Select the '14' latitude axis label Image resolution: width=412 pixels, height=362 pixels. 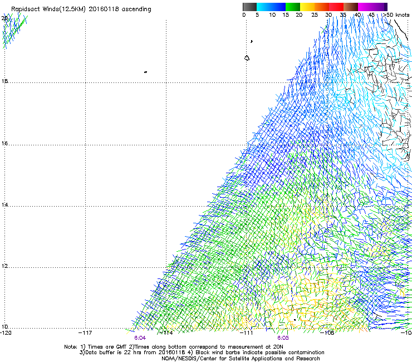click(4, 204)
